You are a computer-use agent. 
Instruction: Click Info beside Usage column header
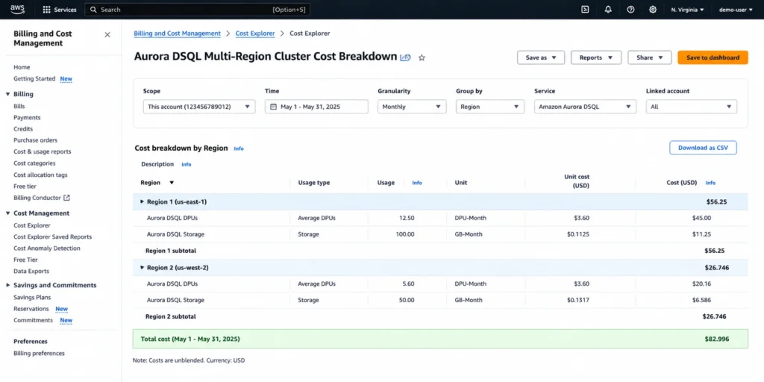pyautogui.click(x=417, y=184)
